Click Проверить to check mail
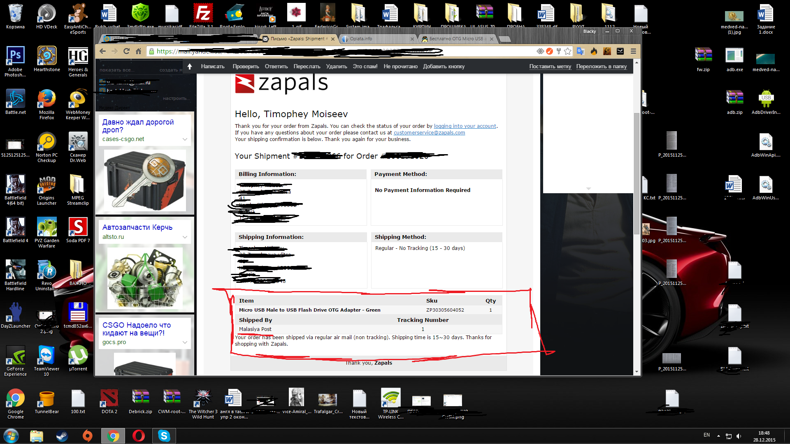Screen dimensions: 790x444 coord(246,67)
